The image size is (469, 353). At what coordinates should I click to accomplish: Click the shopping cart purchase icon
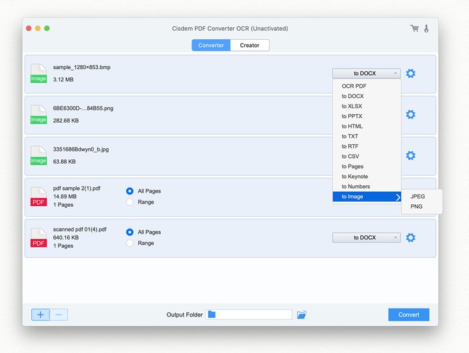(414, 28)
